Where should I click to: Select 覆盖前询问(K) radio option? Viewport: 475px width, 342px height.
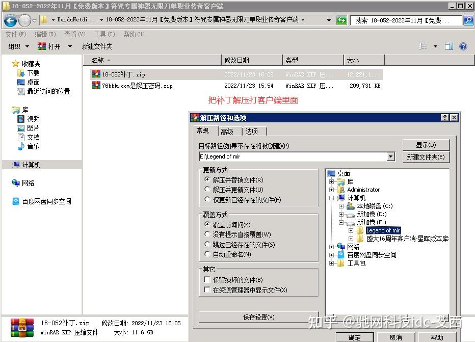point(207,224)
